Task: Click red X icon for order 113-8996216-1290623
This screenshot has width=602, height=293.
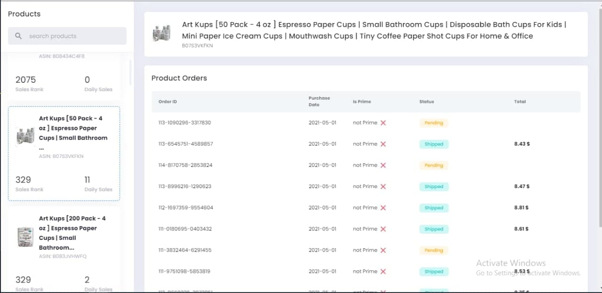Action: pos(383,186)
